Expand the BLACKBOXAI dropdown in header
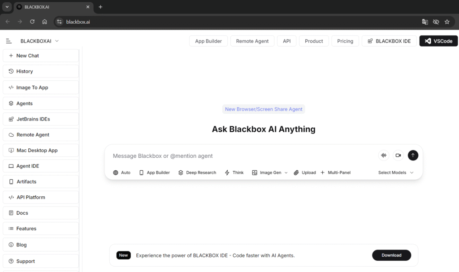Image resolution: width=459 pixels, height=272 pixels. click(57, 41)
